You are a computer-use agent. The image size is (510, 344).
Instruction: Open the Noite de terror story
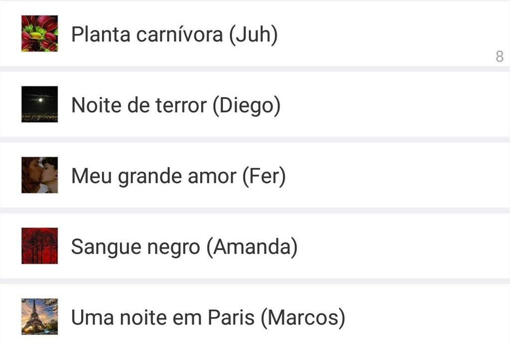point(139,105)
